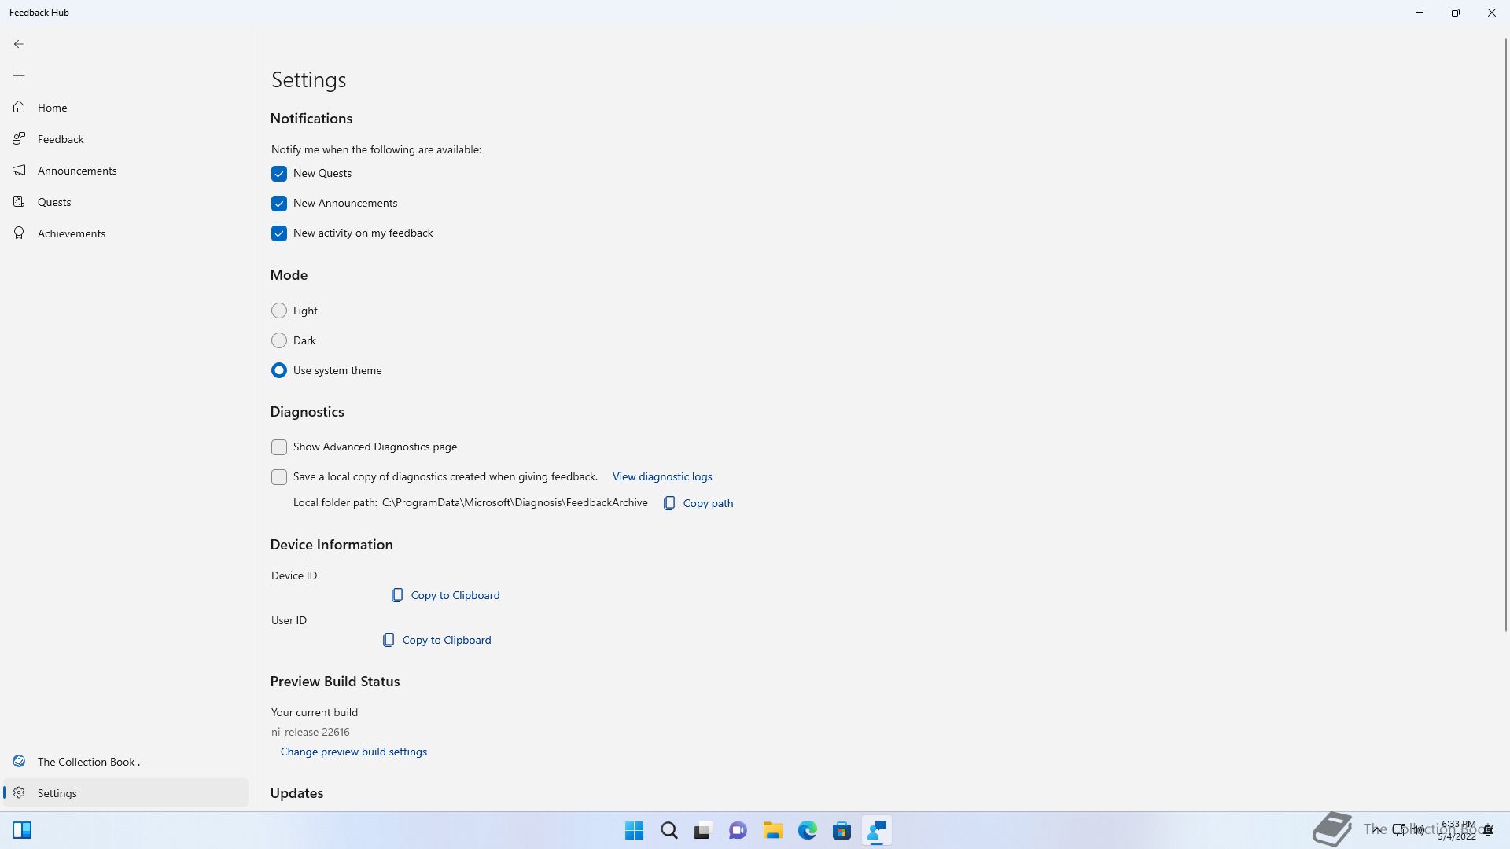The image size is (1510, 849).
Task: Enable Show Advanced Diagnostics page
Action: point(279,447)
